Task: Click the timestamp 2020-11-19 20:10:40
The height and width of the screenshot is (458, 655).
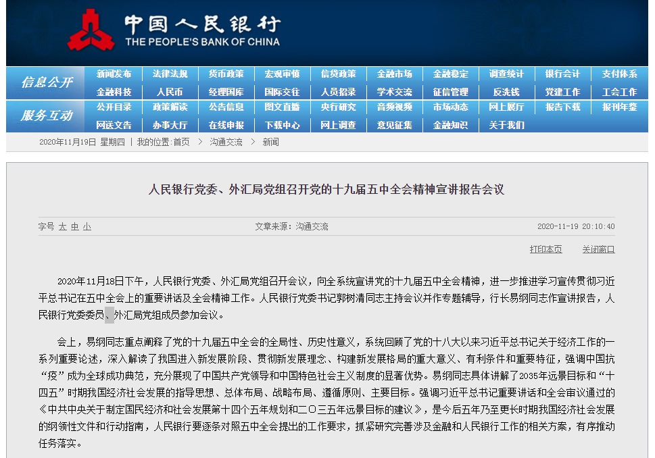Action: (576, 226)
